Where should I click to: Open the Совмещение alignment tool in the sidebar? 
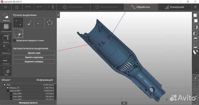click(x=6, y=28)
